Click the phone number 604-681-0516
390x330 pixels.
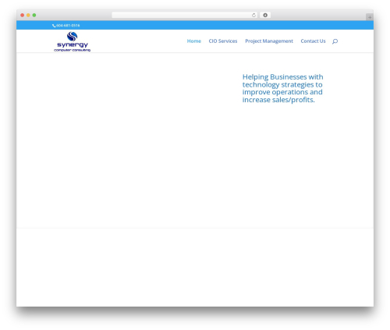tap(68, 26)
